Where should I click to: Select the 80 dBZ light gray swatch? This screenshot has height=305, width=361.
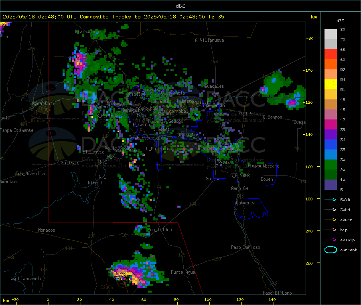point(331,34)
